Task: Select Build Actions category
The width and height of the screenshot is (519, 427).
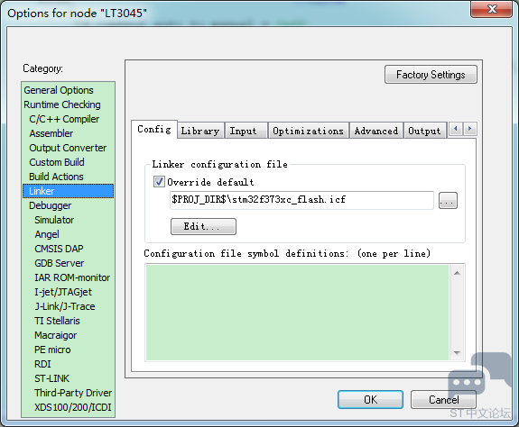Action: coord(56,177)
